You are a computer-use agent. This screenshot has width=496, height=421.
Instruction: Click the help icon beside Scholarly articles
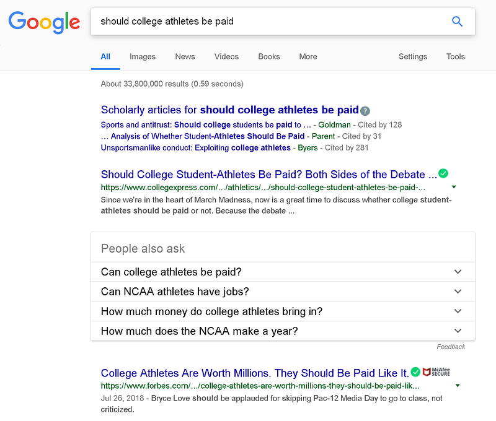[365, 111]
